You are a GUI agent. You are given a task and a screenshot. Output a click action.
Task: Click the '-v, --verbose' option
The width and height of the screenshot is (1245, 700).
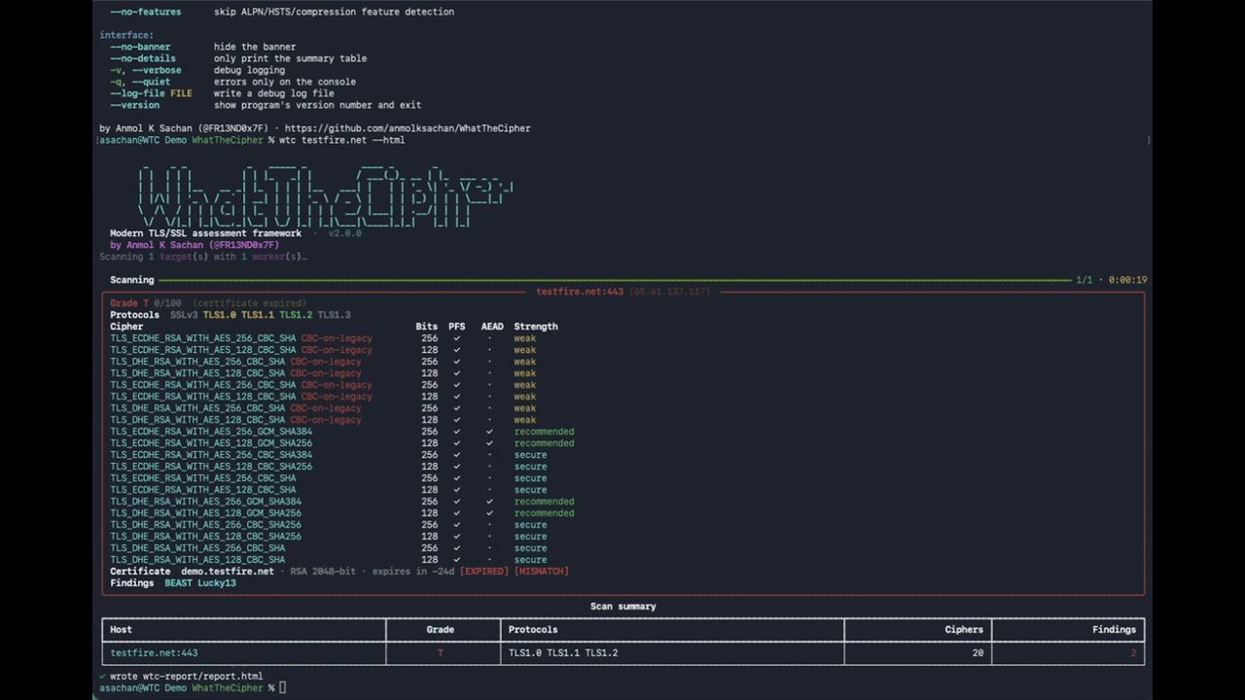(146, 70)
